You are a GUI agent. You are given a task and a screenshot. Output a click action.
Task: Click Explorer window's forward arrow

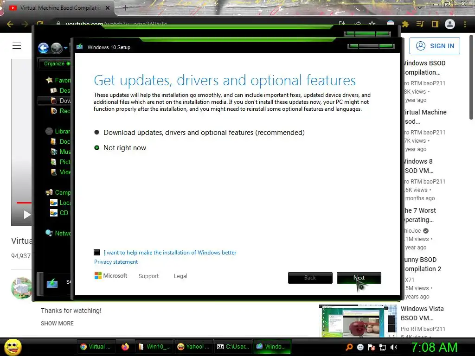(x=56, y=48)
